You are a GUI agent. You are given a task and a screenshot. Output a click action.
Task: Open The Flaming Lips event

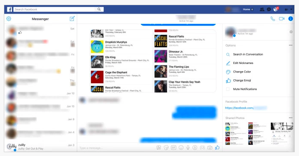(185, 71)
